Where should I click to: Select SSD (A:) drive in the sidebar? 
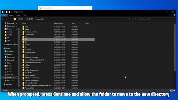(x=10, y=72)
